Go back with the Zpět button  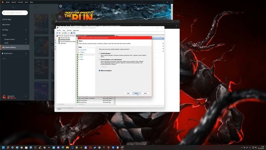click(x=128, y=93)
